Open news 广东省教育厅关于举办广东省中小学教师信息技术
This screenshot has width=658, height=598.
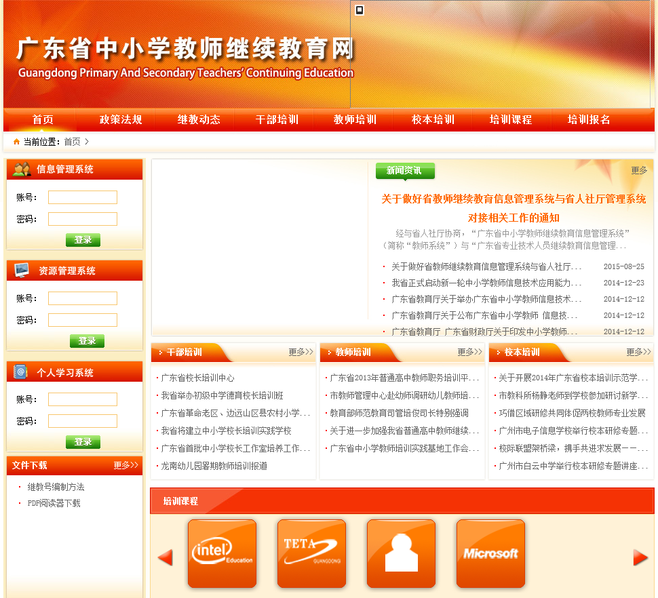[x=486, y=299]
